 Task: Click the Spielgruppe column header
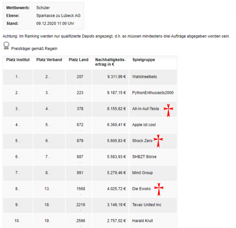[144, 60]
